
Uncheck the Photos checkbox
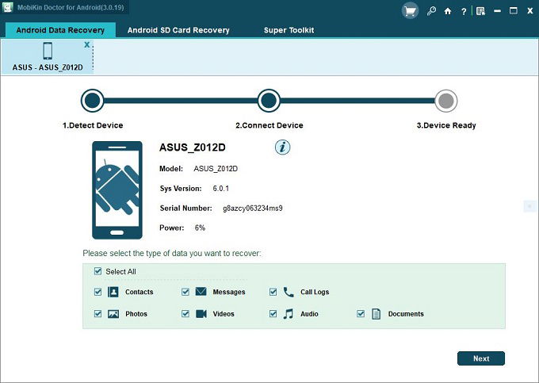(x=97, y=313)
